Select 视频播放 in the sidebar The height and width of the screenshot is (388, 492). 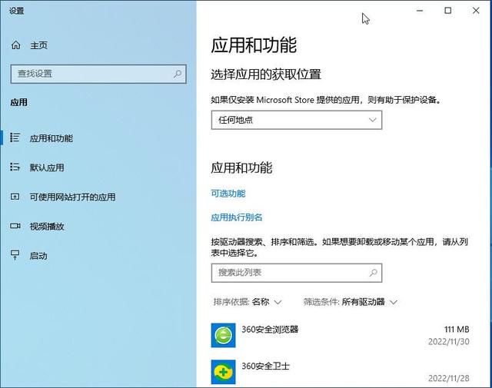pyautogui.click(x=47, y=227)
